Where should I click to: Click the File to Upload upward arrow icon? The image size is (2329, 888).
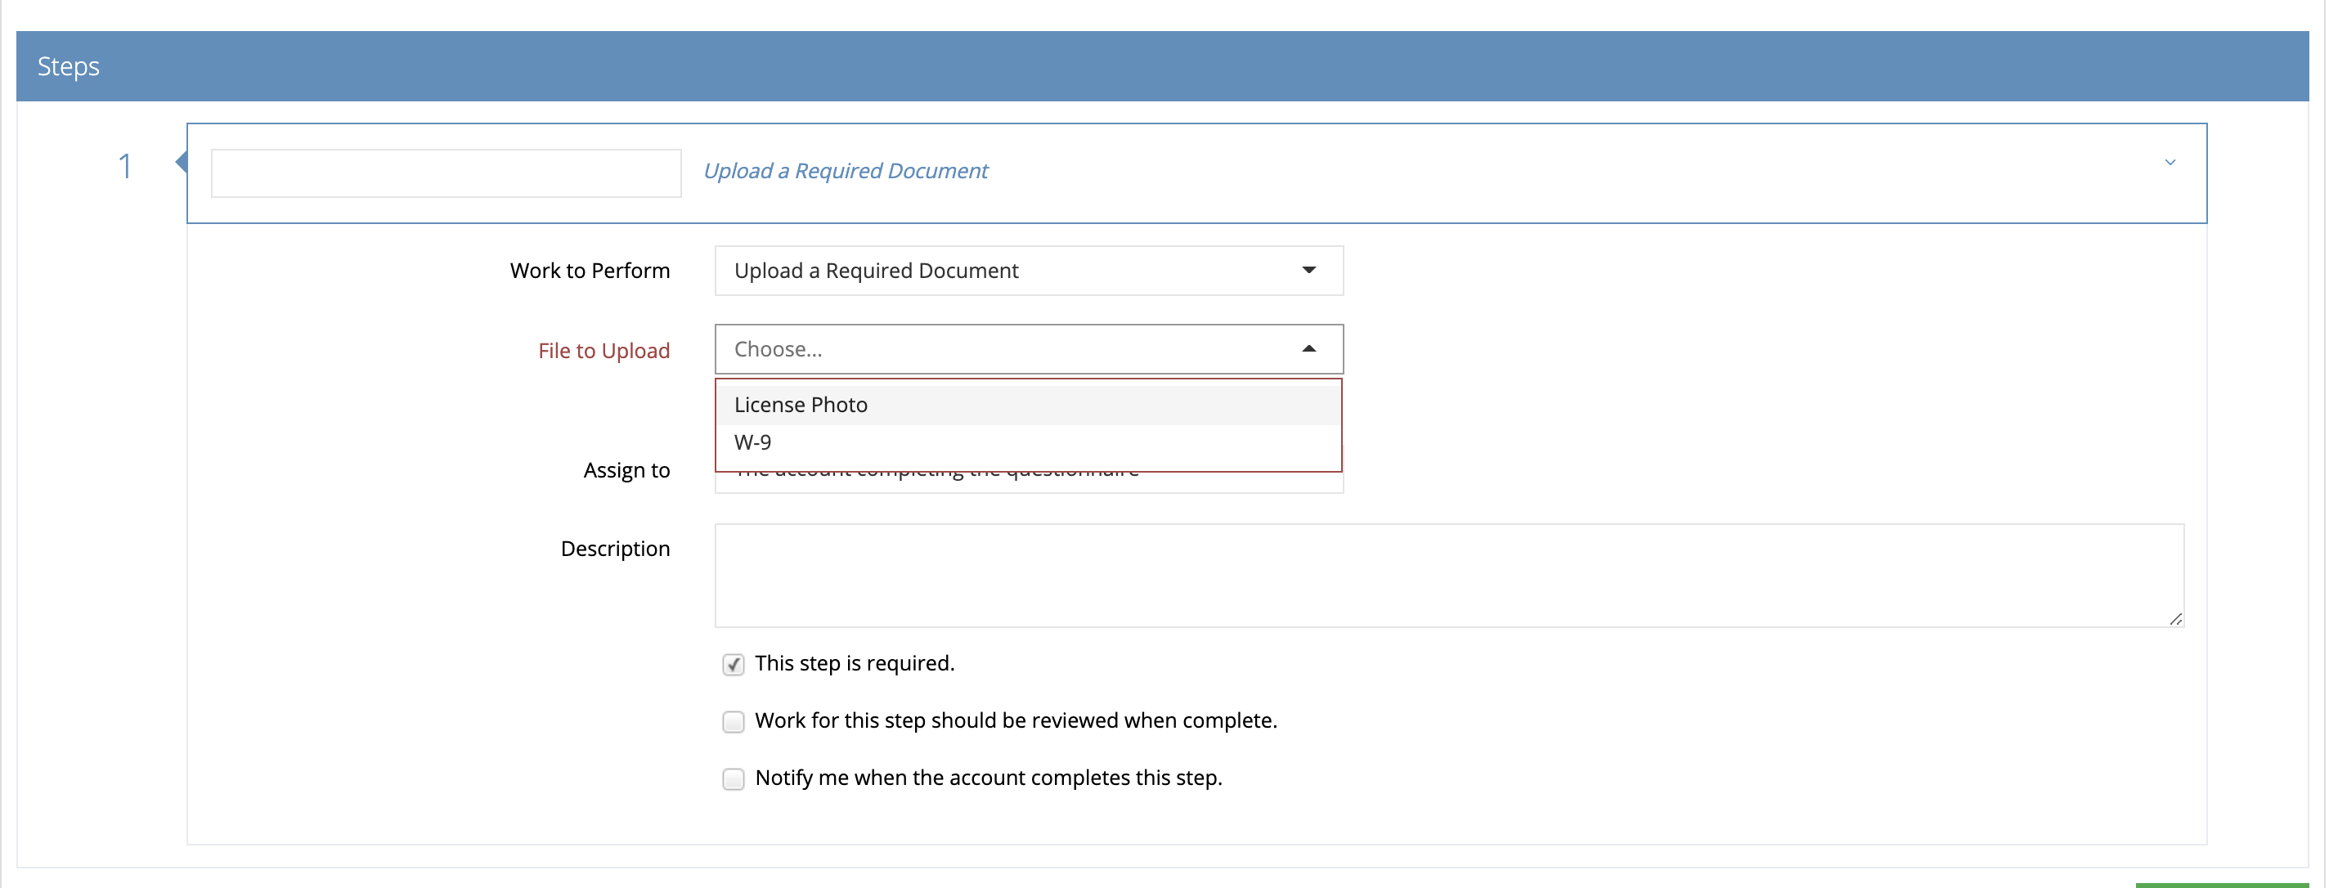[x=1308, y=349]
